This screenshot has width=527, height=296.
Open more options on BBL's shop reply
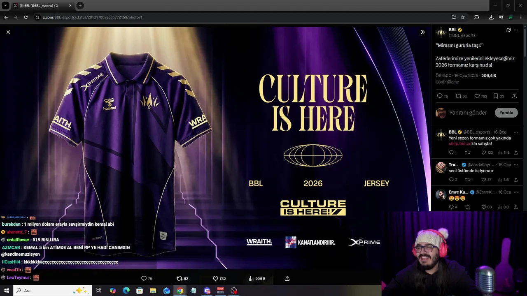tap(516, 132)
